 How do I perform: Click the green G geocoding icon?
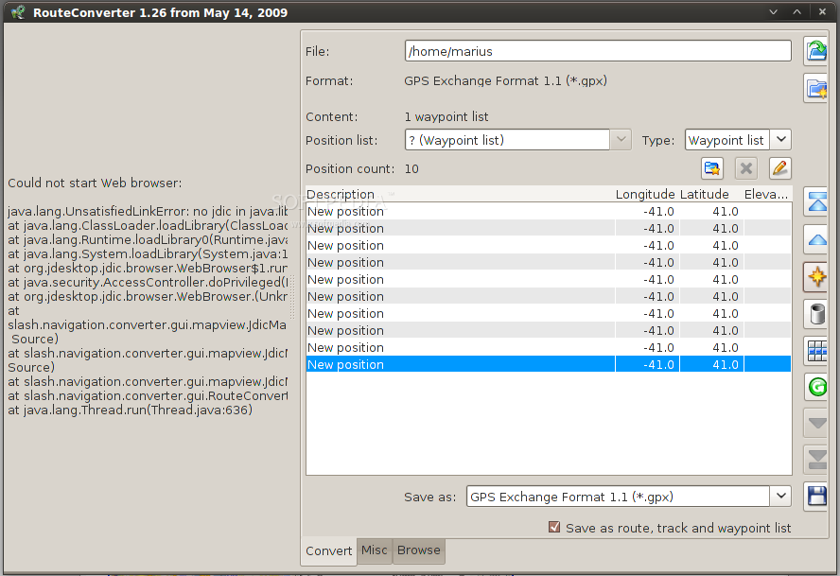click(816, 386)
